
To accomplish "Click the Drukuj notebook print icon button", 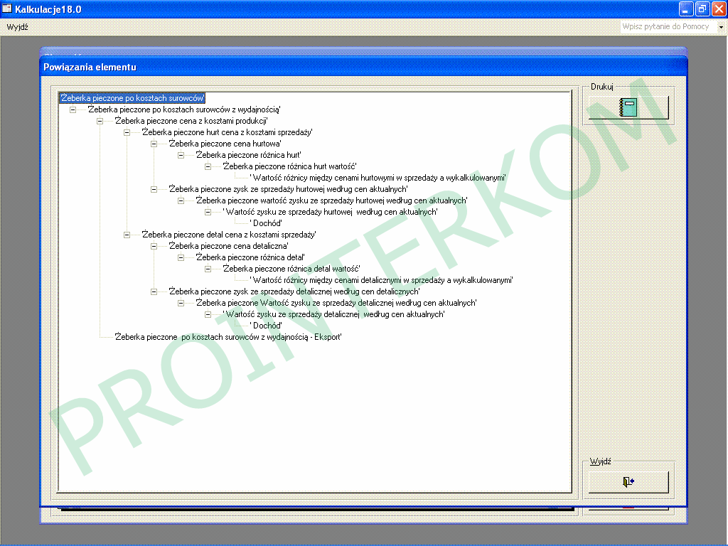I will [628, 107].
